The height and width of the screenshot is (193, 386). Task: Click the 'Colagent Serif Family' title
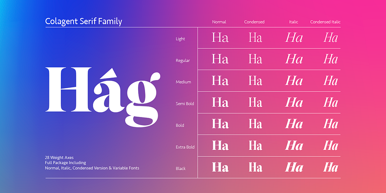click(x=84, y=22)
